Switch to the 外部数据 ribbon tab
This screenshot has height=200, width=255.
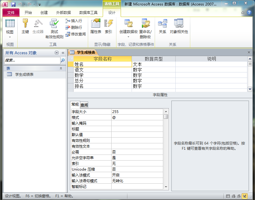64,13
